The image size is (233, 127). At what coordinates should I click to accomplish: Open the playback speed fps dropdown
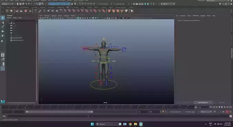(206, 112)
